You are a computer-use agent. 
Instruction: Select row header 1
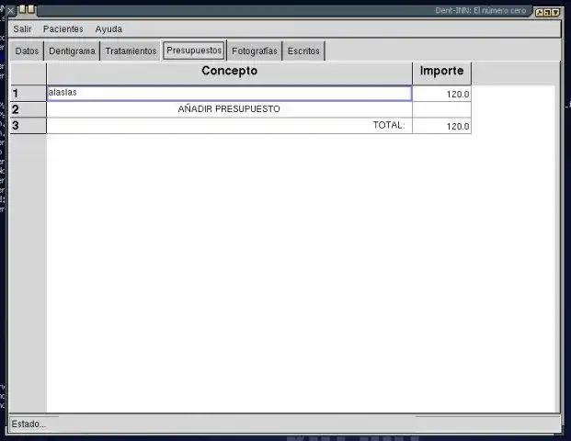tap(29, 94)
